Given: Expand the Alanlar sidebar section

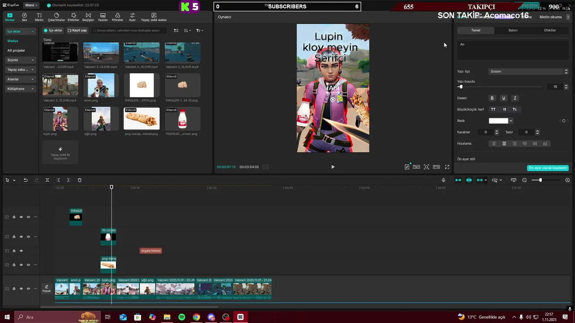Looking at the screenshot, I should click(21, 79).
